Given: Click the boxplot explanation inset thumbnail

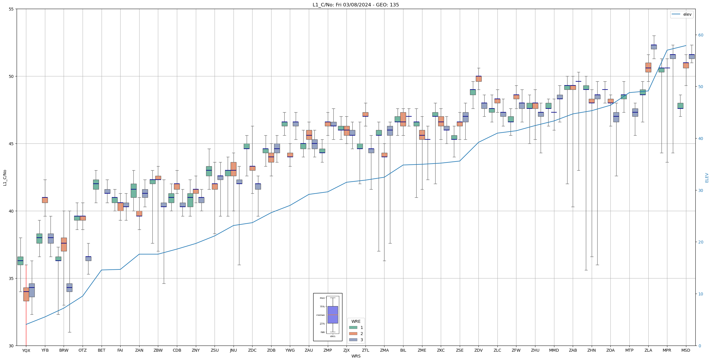Looking at the screenshot, I should pyautogui.click(x=328, y=317).
